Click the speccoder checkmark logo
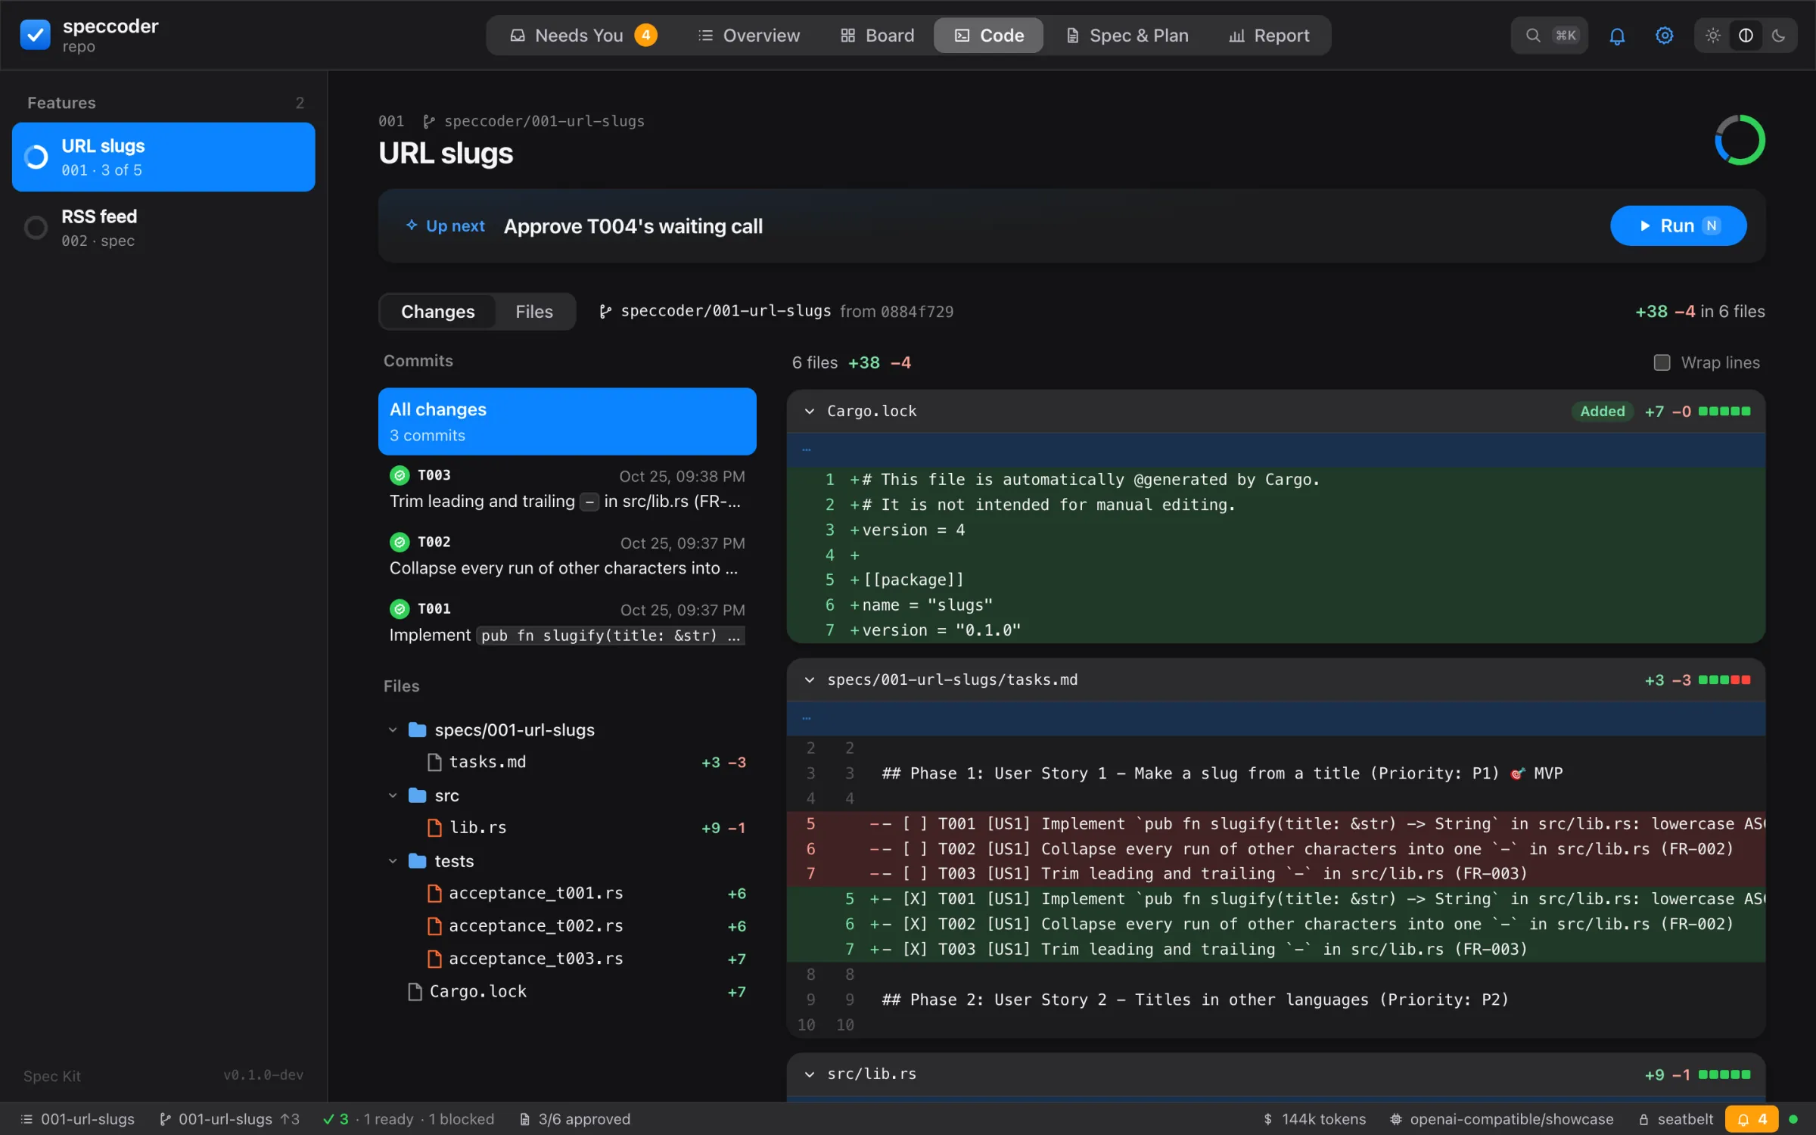The width and height of the screenshot is (1816, 1135). (35, 35)
